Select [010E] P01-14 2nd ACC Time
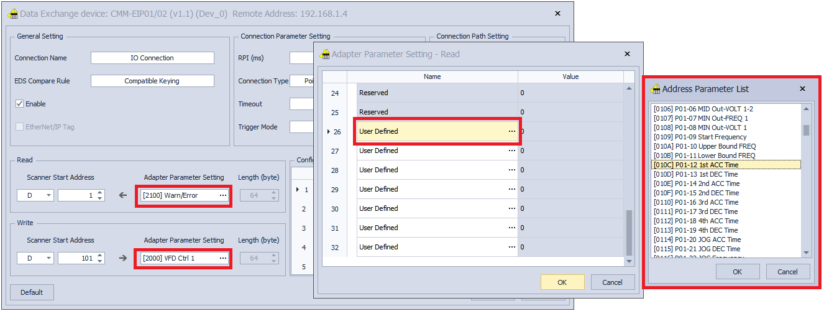This screenshot has height=311, width=824. click(x=726, y=183)
